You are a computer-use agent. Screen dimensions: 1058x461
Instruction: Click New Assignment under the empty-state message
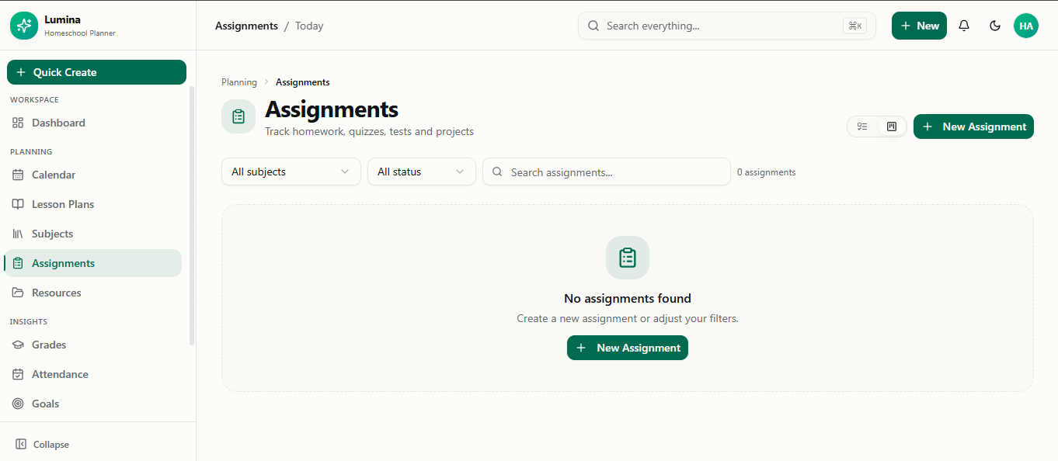click(628, 348)
